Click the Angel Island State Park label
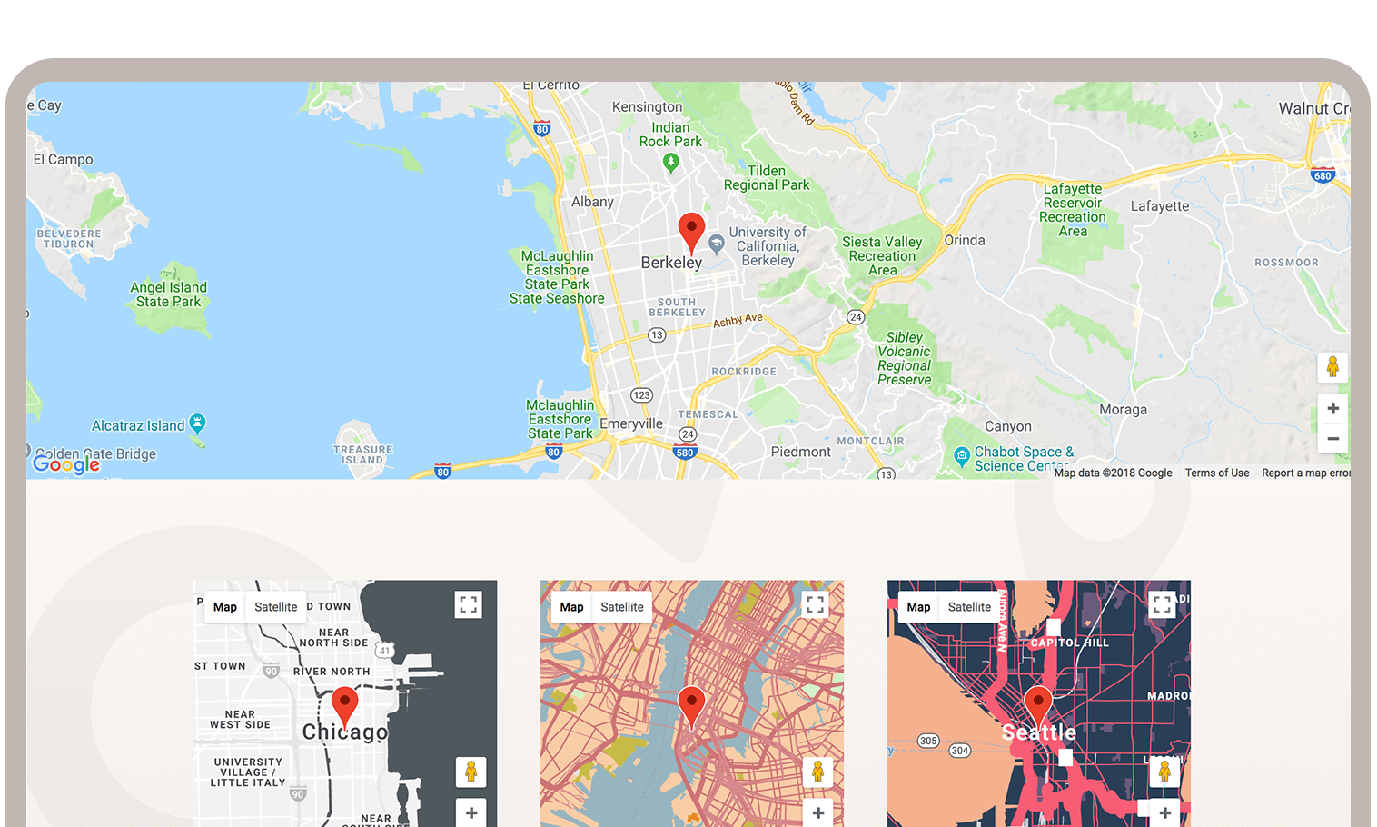This screenshot has height=827, width=1377. [x=169, y=294]
